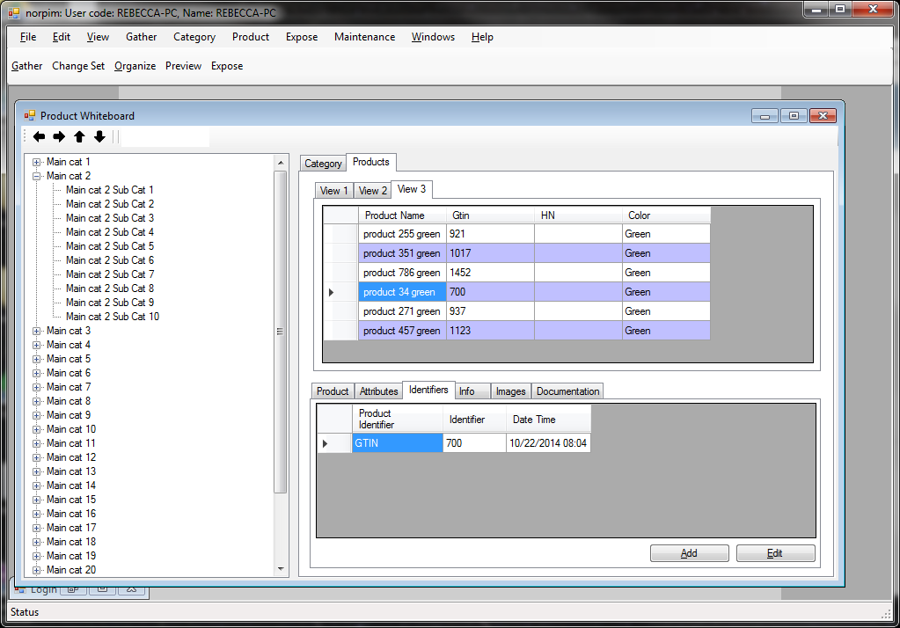This screenshot has width=900, height=628.
Task: Expand Main cat 13 tree node
Action: tap(37, 471)
